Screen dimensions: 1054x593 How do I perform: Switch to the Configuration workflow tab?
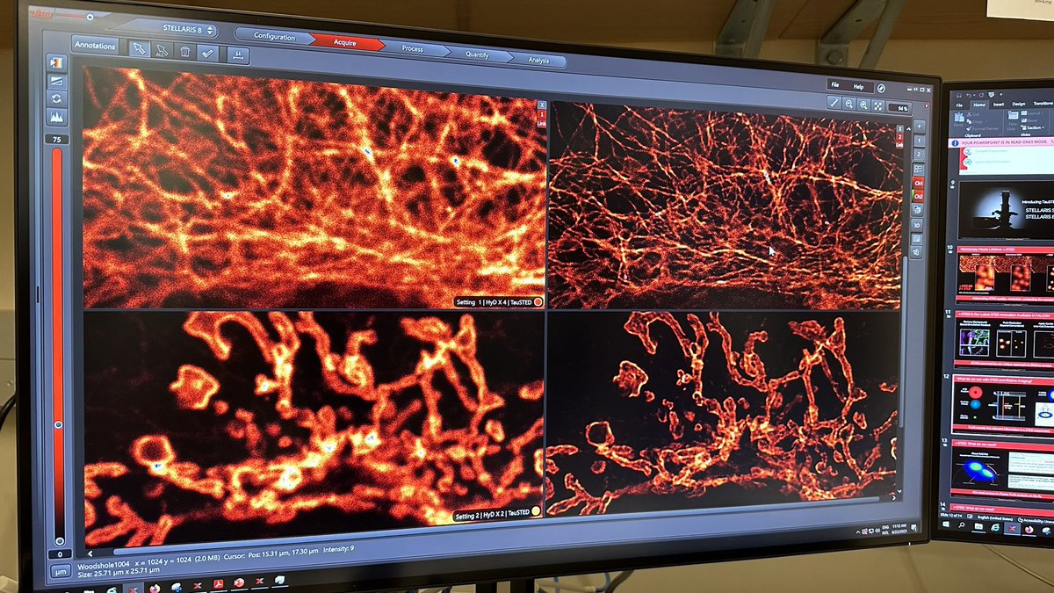coord(274,37)
